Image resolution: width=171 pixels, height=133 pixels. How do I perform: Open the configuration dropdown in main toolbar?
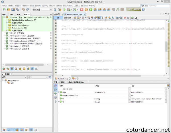42,10
